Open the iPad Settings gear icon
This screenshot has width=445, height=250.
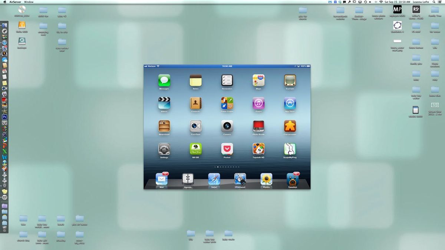click(164, 149)
